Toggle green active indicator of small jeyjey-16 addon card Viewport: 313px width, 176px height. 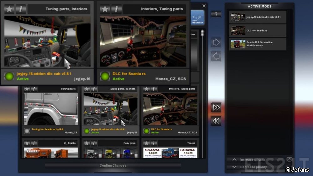coord(86,131)
